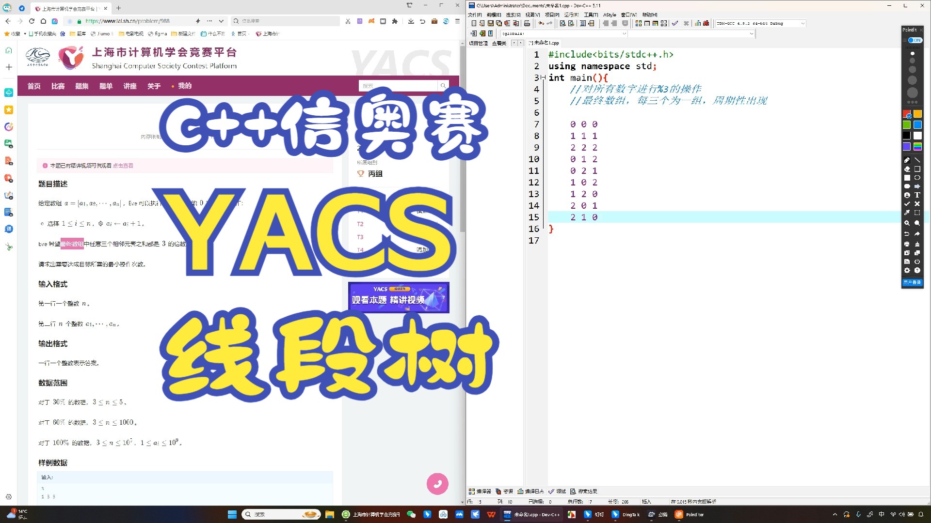Viewport: 931px width, 523px height.
Task: Open the 文件[F] menu in Dev-C++
Action: pyautogui.click(x=475, y=15)
